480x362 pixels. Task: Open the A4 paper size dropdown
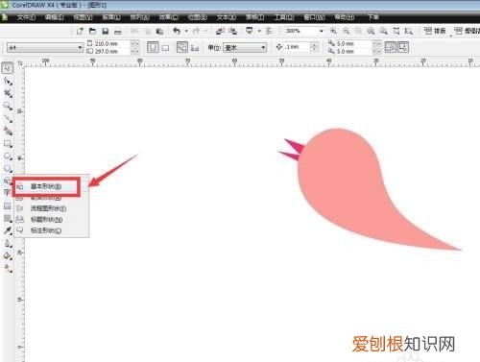click(x=80, y=48)
